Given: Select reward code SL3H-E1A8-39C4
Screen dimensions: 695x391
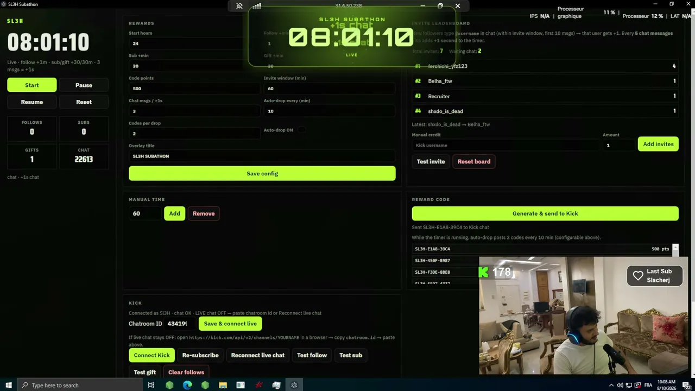Looking at the screenshot, I should click(x=542, y=249).
